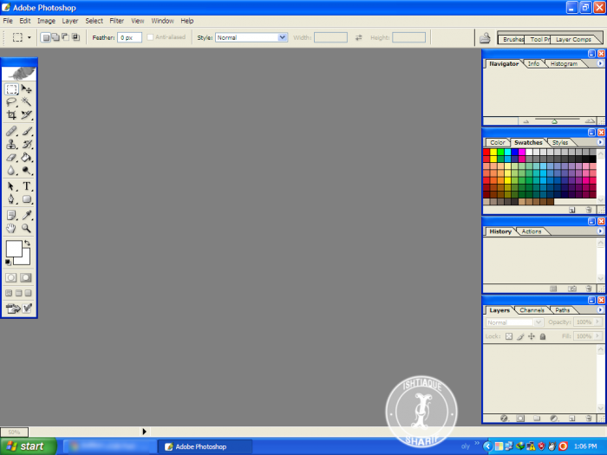Set New Selection mode in options bar
The width and height of the screenshot is (607, 455).
pos(46,37)
